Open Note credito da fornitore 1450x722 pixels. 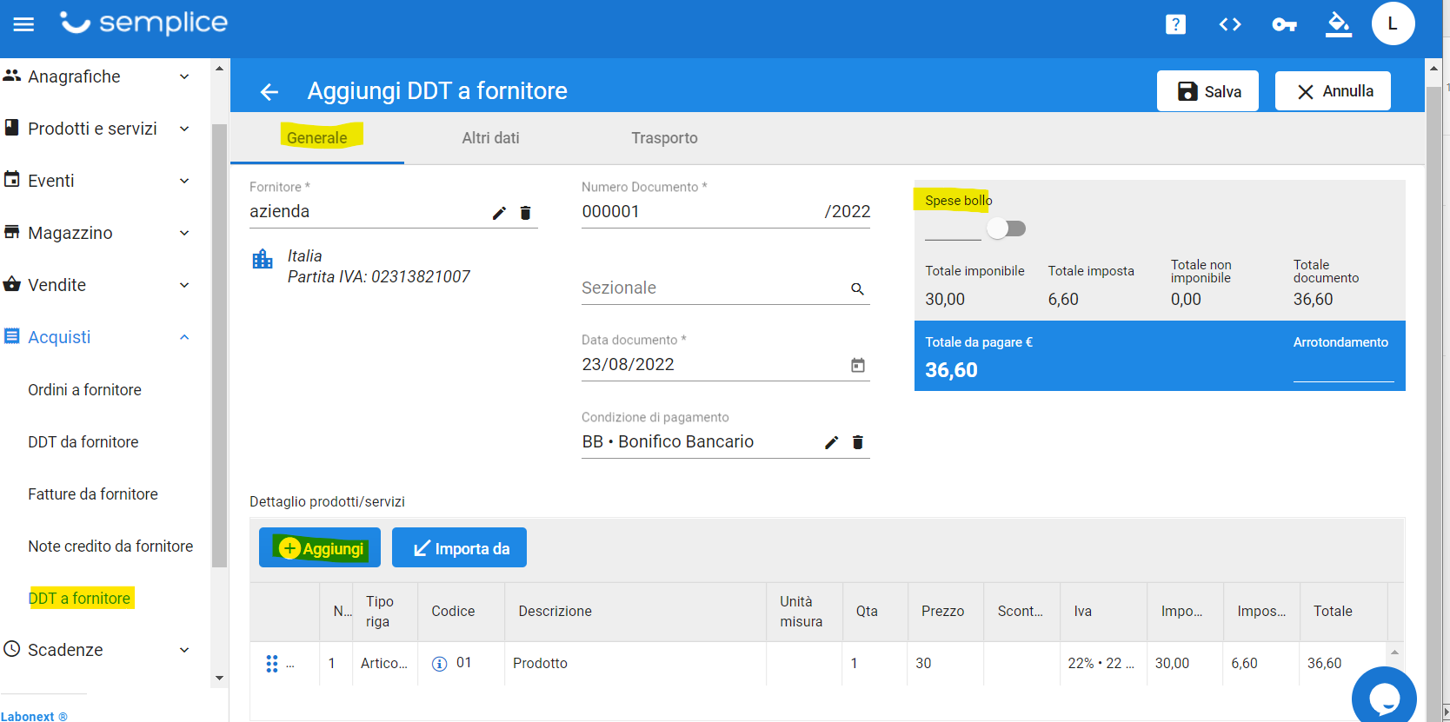(110, 546)
